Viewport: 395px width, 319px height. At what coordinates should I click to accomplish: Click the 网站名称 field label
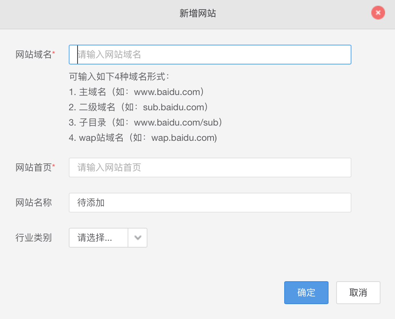[34, 203]
